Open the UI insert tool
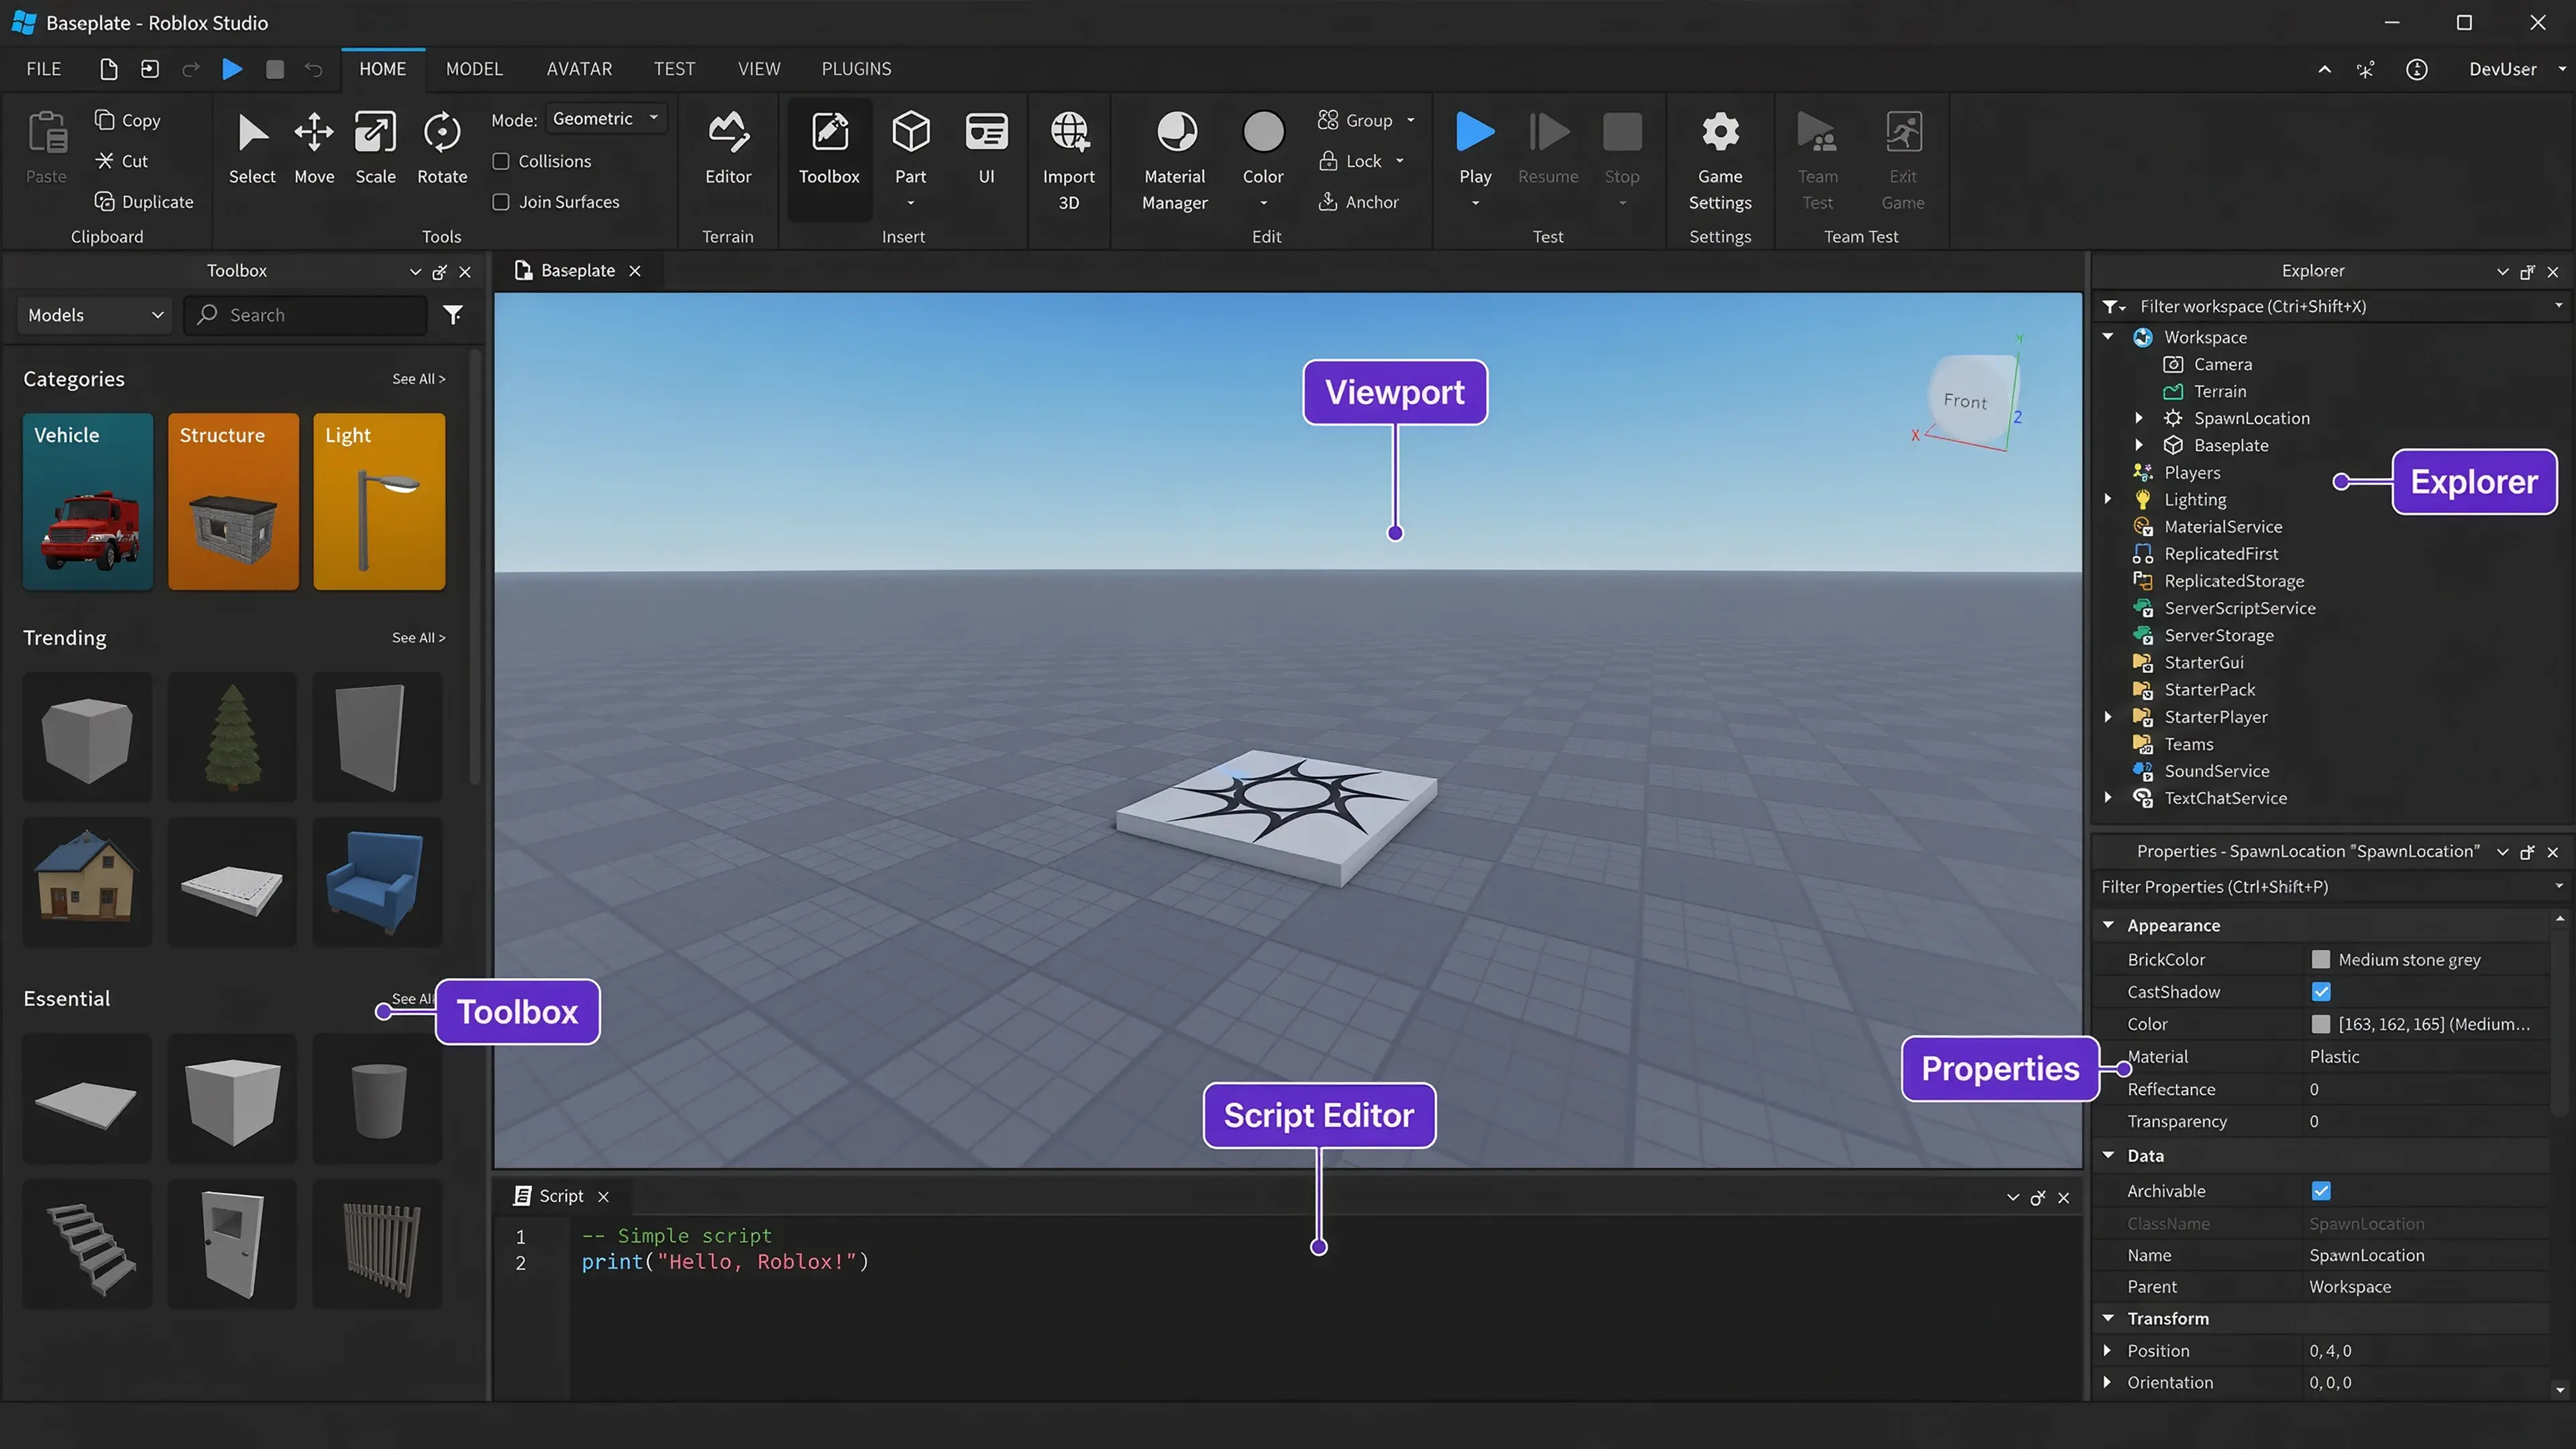2576x1449 pixels. [986, 148]
